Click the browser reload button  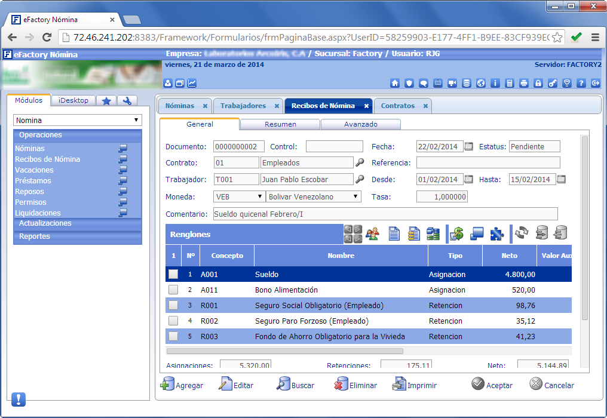47,37
